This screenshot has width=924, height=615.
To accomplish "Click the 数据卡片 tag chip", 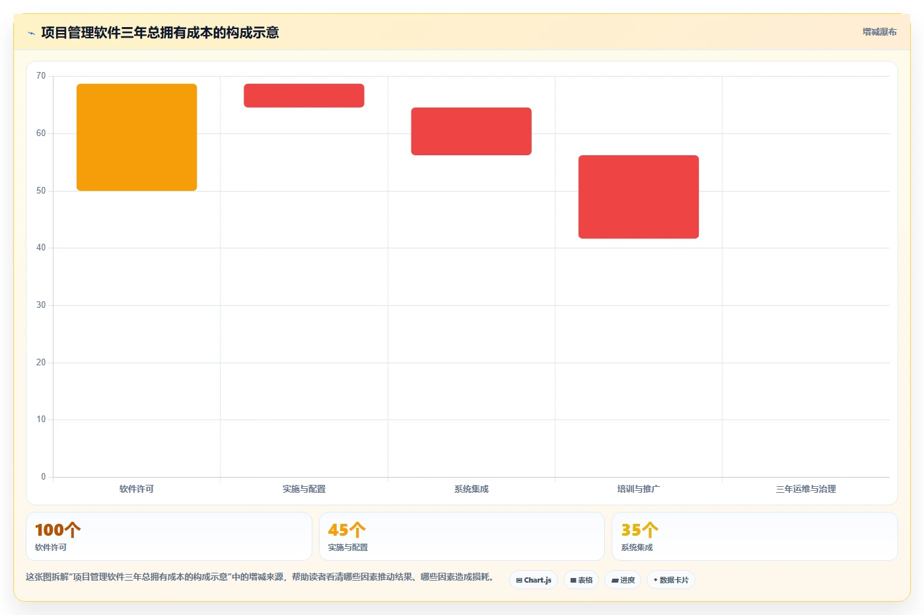I will pos(671,580).
